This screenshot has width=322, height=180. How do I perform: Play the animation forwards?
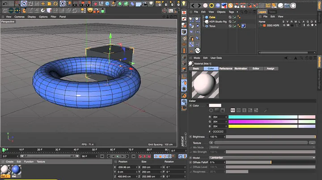(118, 156)
